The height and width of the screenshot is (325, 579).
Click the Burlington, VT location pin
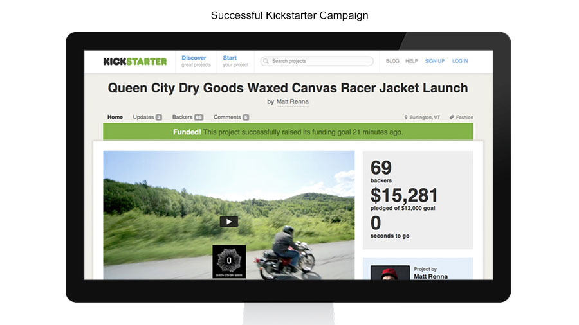coord(405,117)
